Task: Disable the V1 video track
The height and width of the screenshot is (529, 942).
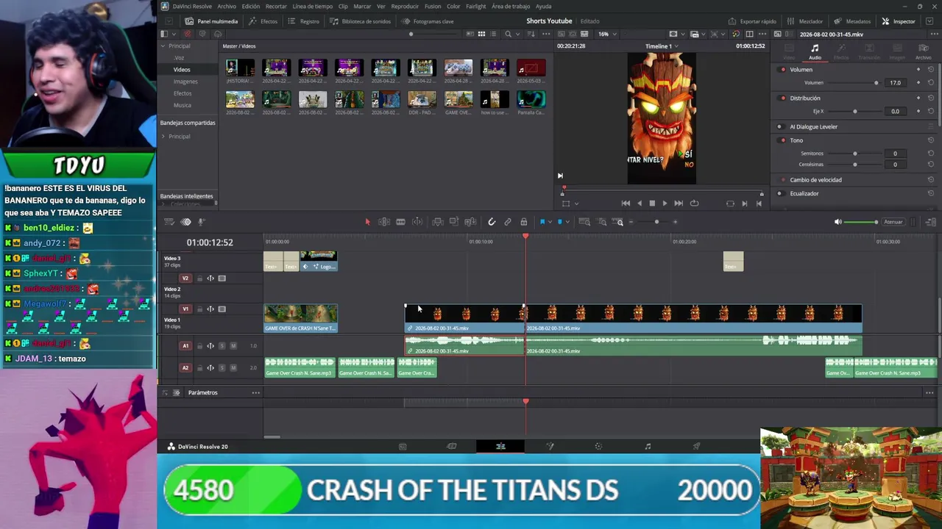Action: pyautogui.click(x=222, y=309)
